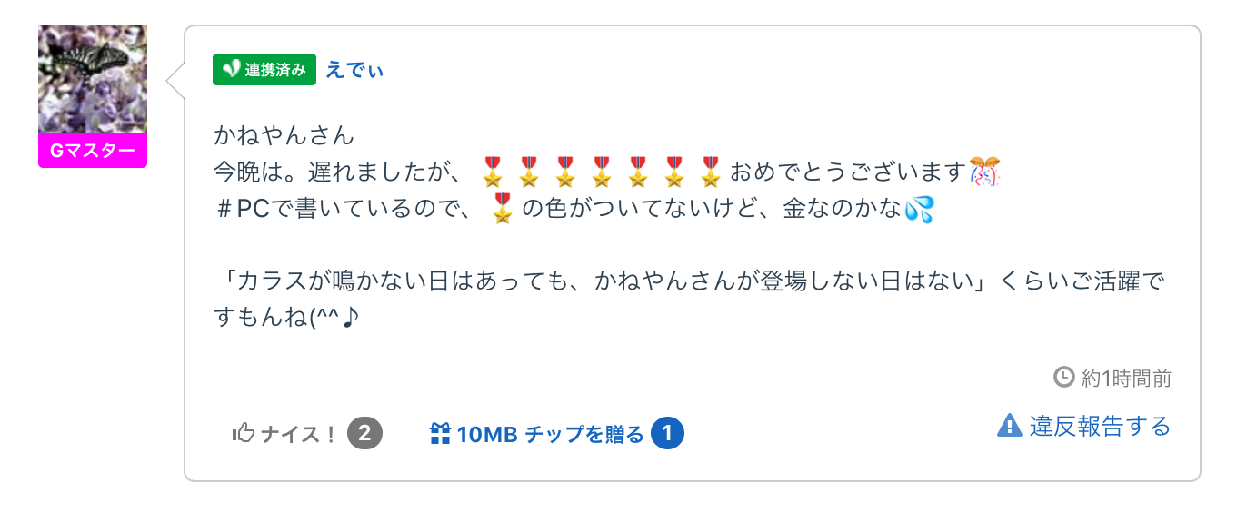
Task: Click the chip count badge showing 1
Action: 667,434
